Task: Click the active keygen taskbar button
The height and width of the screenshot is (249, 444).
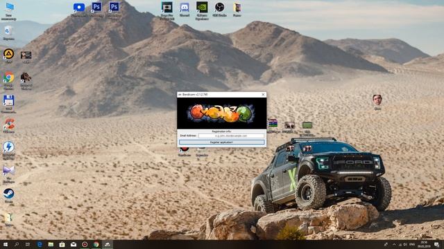Action: pos(108,244)
